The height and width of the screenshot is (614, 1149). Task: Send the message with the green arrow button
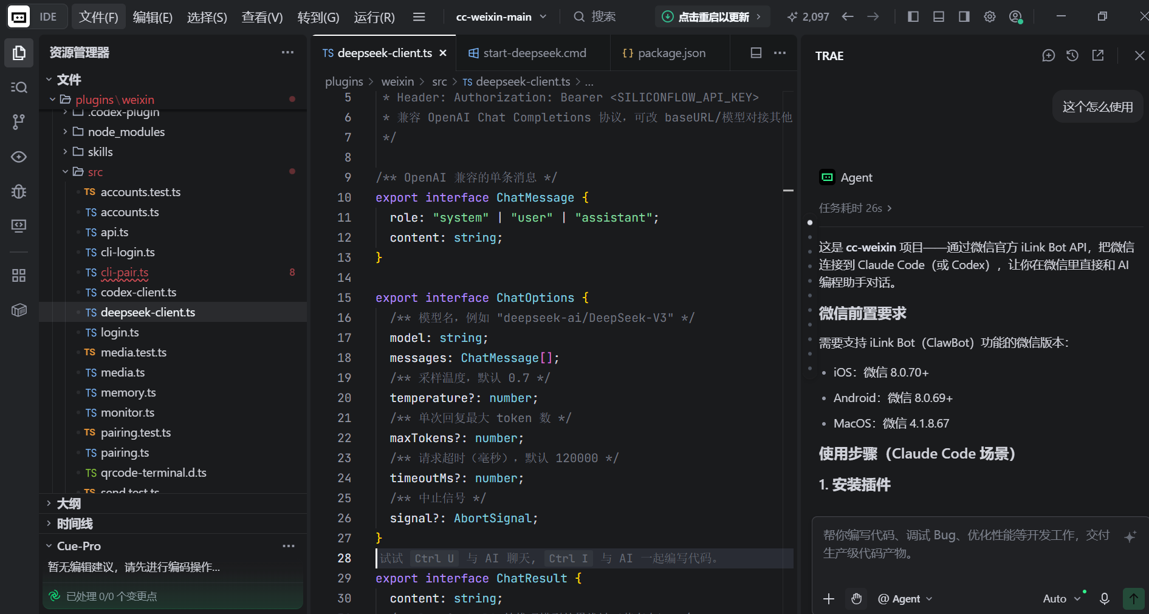(1133, 599)
